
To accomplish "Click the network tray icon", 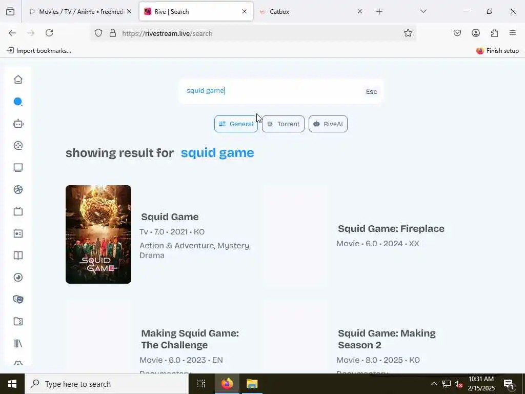I will pyautogui.click(x=447, y=384).
